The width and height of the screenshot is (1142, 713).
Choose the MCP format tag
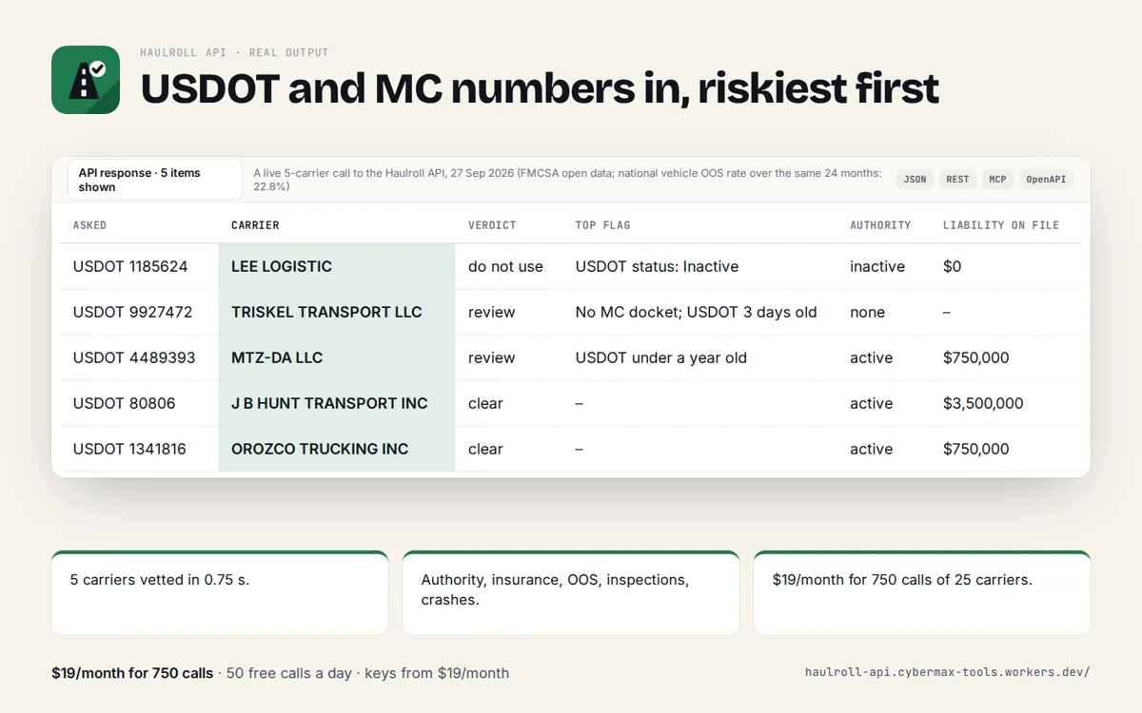tap(997, 179)
